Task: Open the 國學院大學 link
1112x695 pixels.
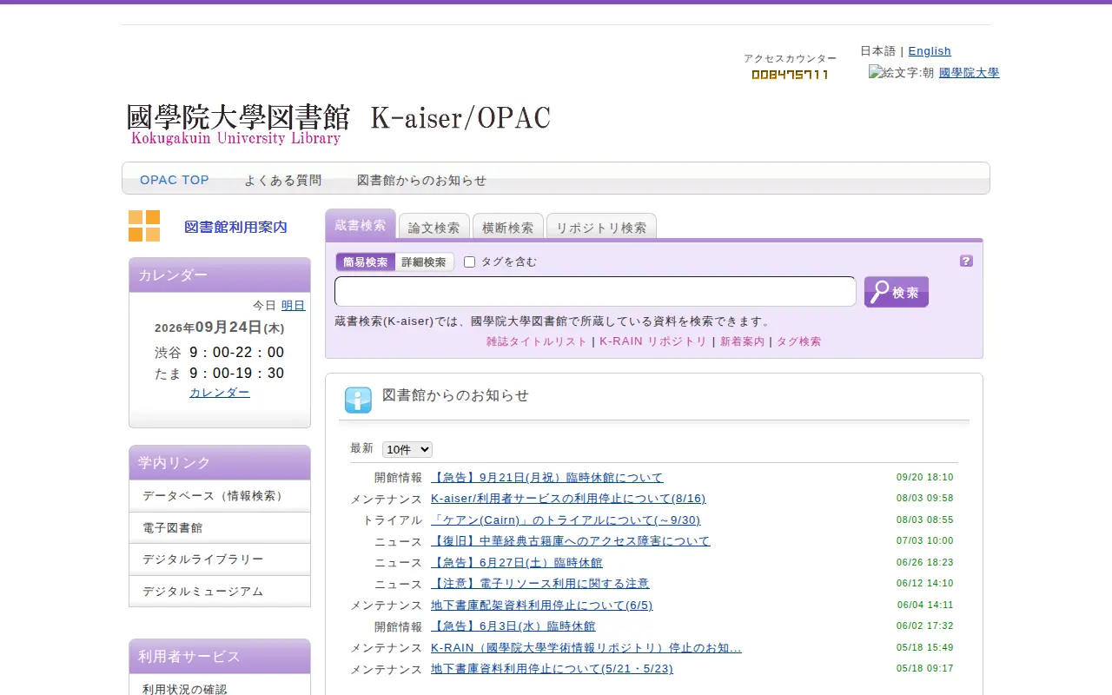Action: click(x=970, y=73)
